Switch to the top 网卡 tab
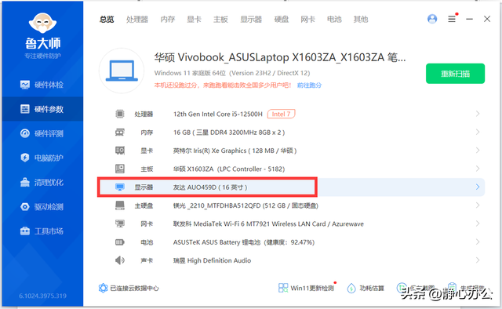The height and width of the screenshot is (309, 502). 307,19
